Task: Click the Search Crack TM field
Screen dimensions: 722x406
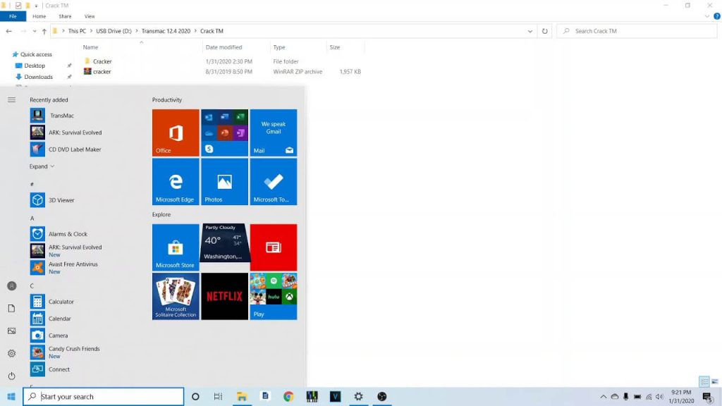Action: click(637, 31)
